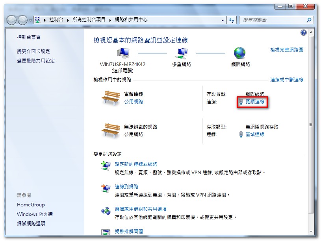The height and width of the screenshot is (241, 321).
Task: Expand the breadcrumb arrow after 控制台
Action: [68, 20]
